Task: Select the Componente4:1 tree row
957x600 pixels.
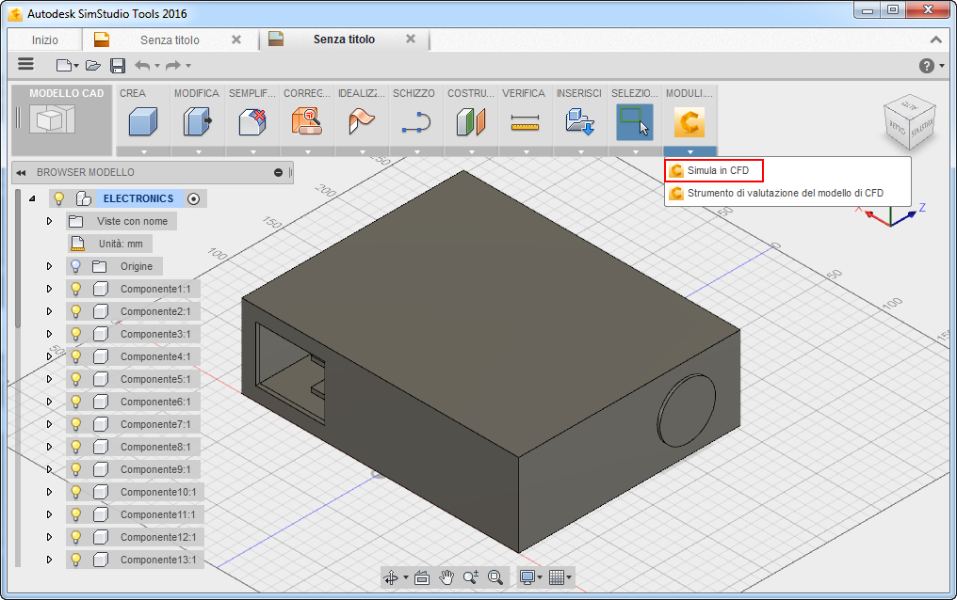Action: point(133,356)
